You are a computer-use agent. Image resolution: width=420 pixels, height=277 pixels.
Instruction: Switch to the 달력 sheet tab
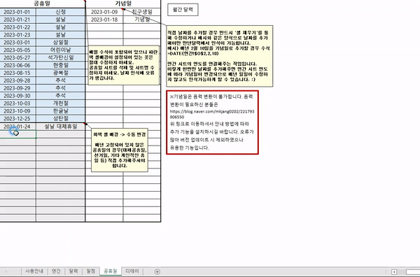point(73,271)
